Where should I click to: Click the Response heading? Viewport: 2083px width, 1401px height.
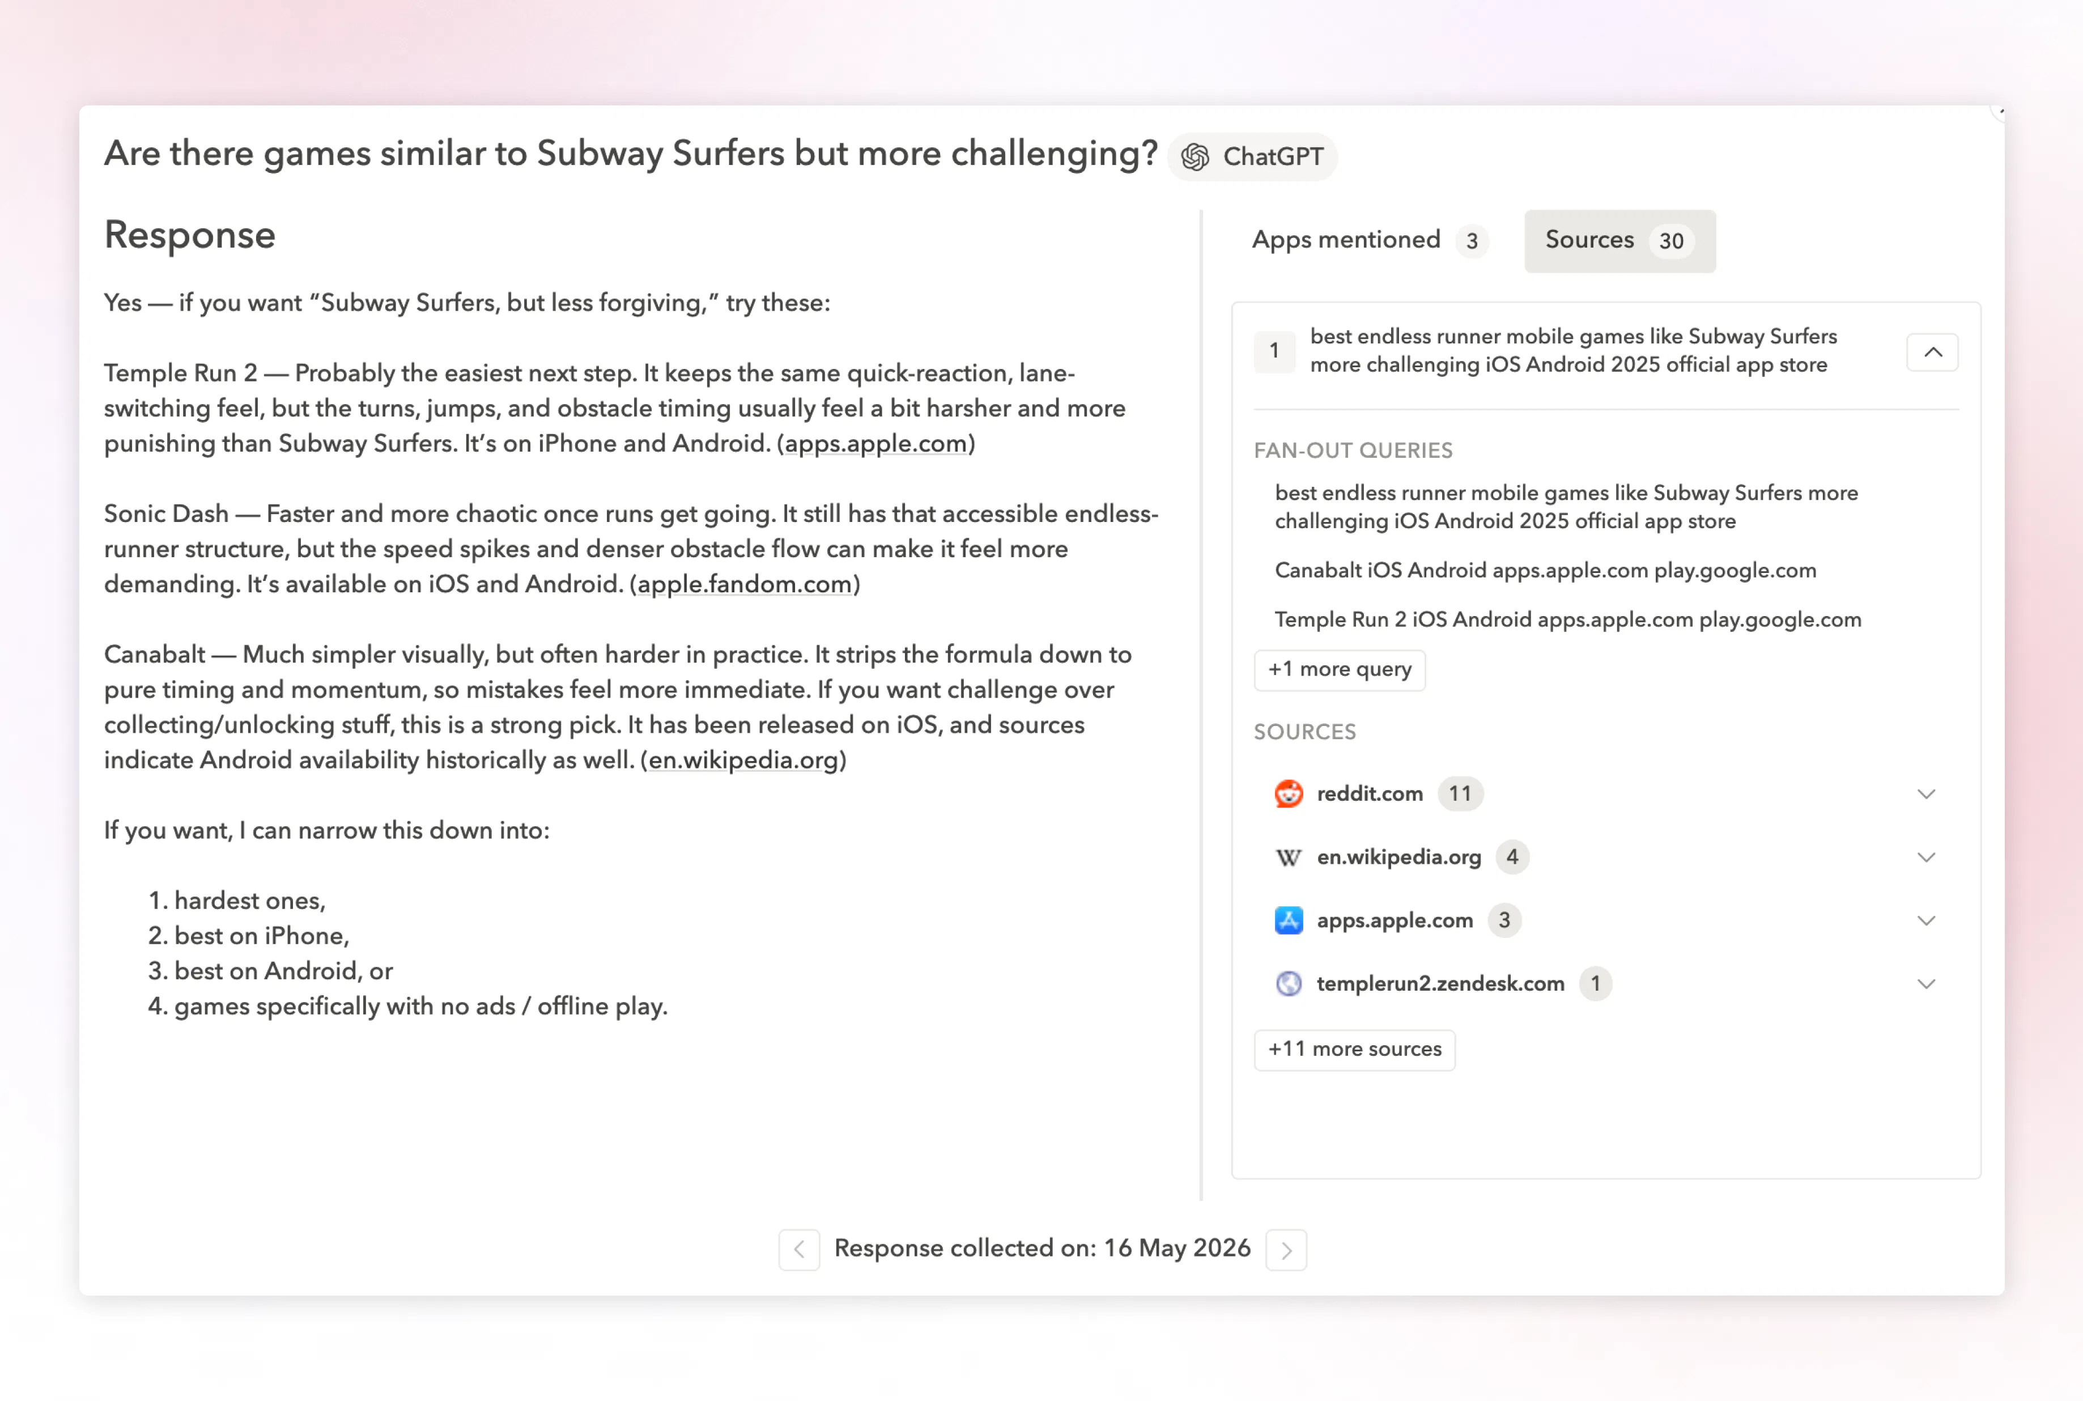click(190, 235)
